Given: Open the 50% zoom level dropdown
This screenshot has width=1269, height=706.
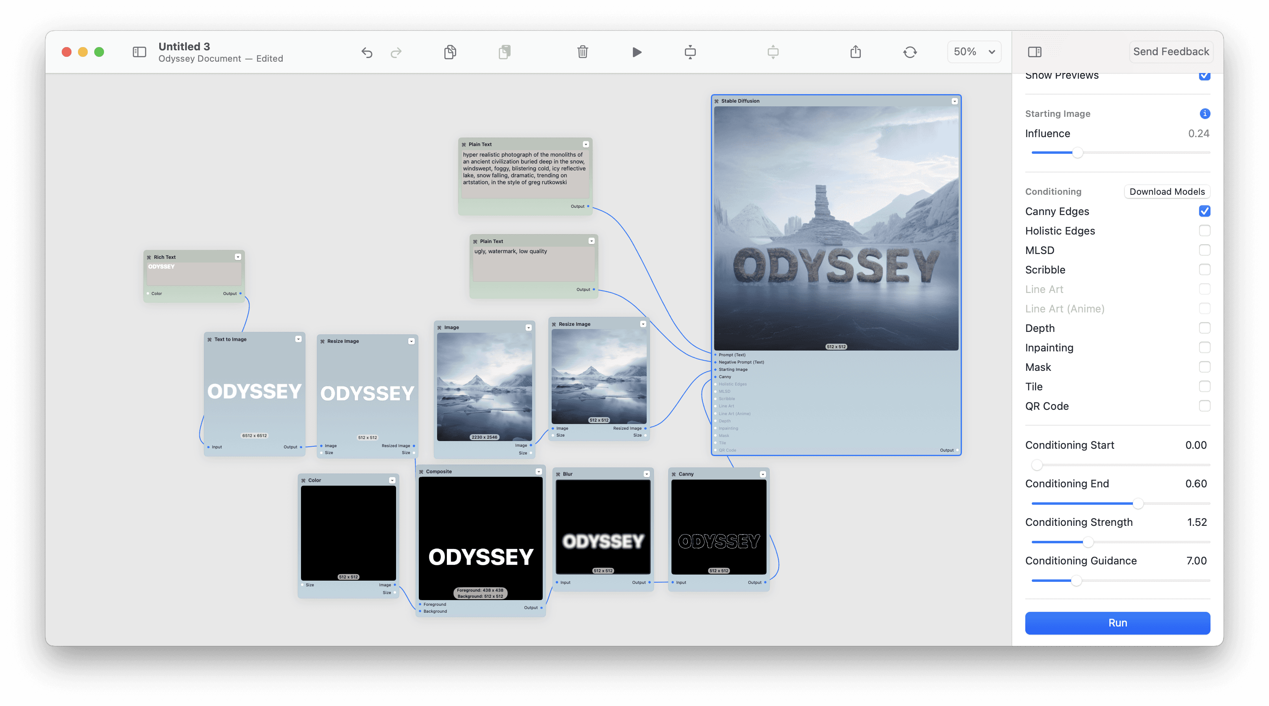Looking at the screenshot, I should (x=974, y=52).
